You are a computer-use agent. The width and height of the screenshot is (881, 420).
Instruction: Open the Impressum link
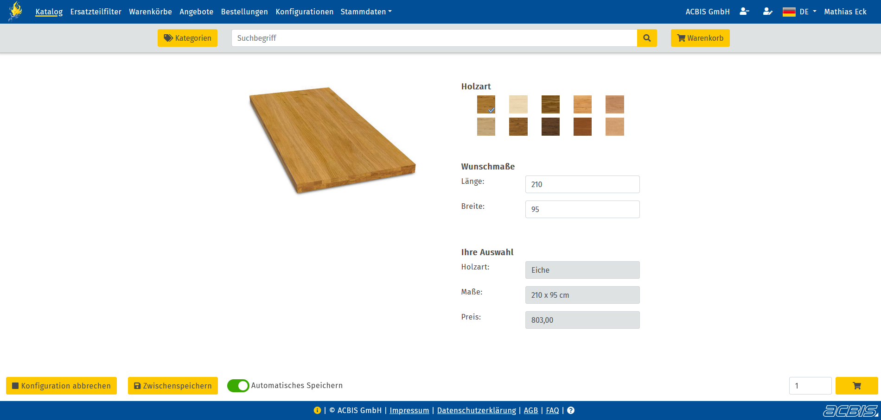tap(409, 410)
